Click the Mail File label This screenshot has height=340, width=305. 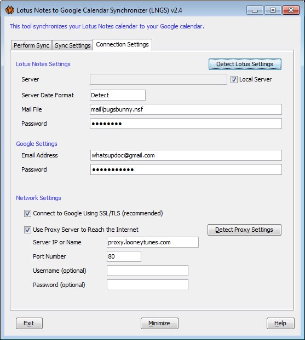click(32, 109)
